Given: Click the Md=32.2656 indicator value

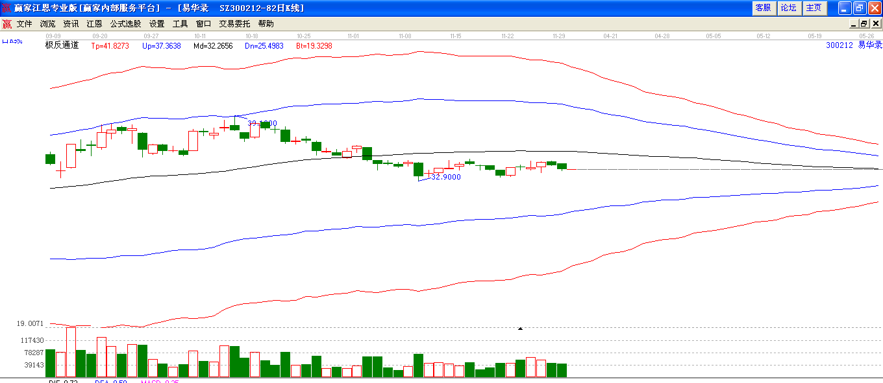Looking at the screenshot, I should [x=213, y=46].
